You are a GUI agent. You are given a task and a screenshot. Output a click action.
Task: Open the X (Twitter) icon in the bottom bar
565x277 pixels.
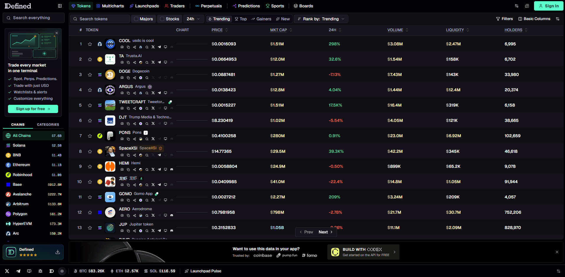7,271
